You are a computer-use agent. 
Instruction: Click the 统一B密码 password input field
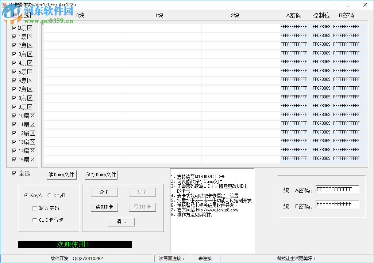[336, 204]
